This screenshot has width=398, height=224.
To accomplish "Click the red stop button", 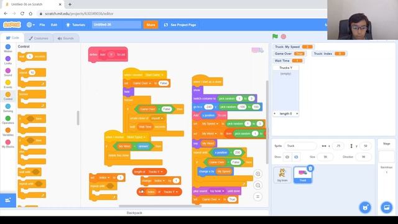I will [x=284, y=37].
